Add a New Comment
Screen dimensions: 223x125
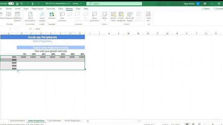tap(62, 17)
